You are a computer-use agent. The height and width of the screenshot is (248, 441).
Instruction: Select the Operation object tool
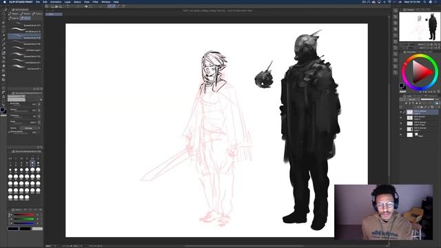coord(3,22)
